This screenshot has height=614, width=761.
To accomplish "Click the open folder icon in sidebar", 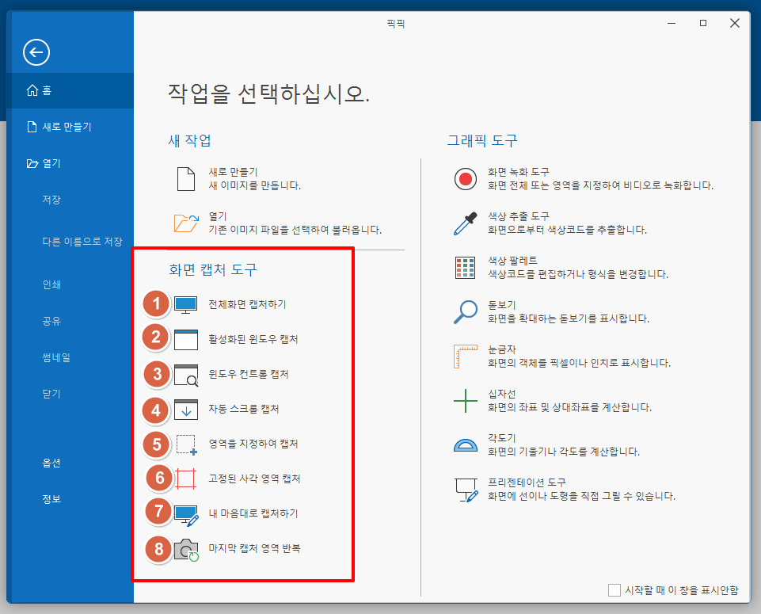I will point(32,163).
